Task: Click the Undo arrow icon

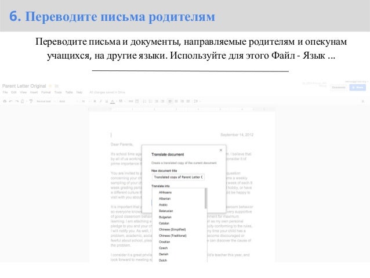Action: [10, 102]
